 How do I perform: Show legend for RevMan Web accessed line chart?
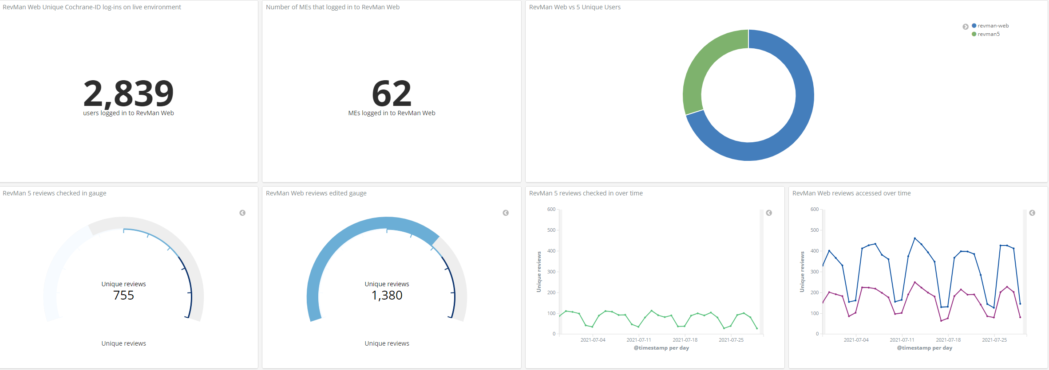[1032, 213]
